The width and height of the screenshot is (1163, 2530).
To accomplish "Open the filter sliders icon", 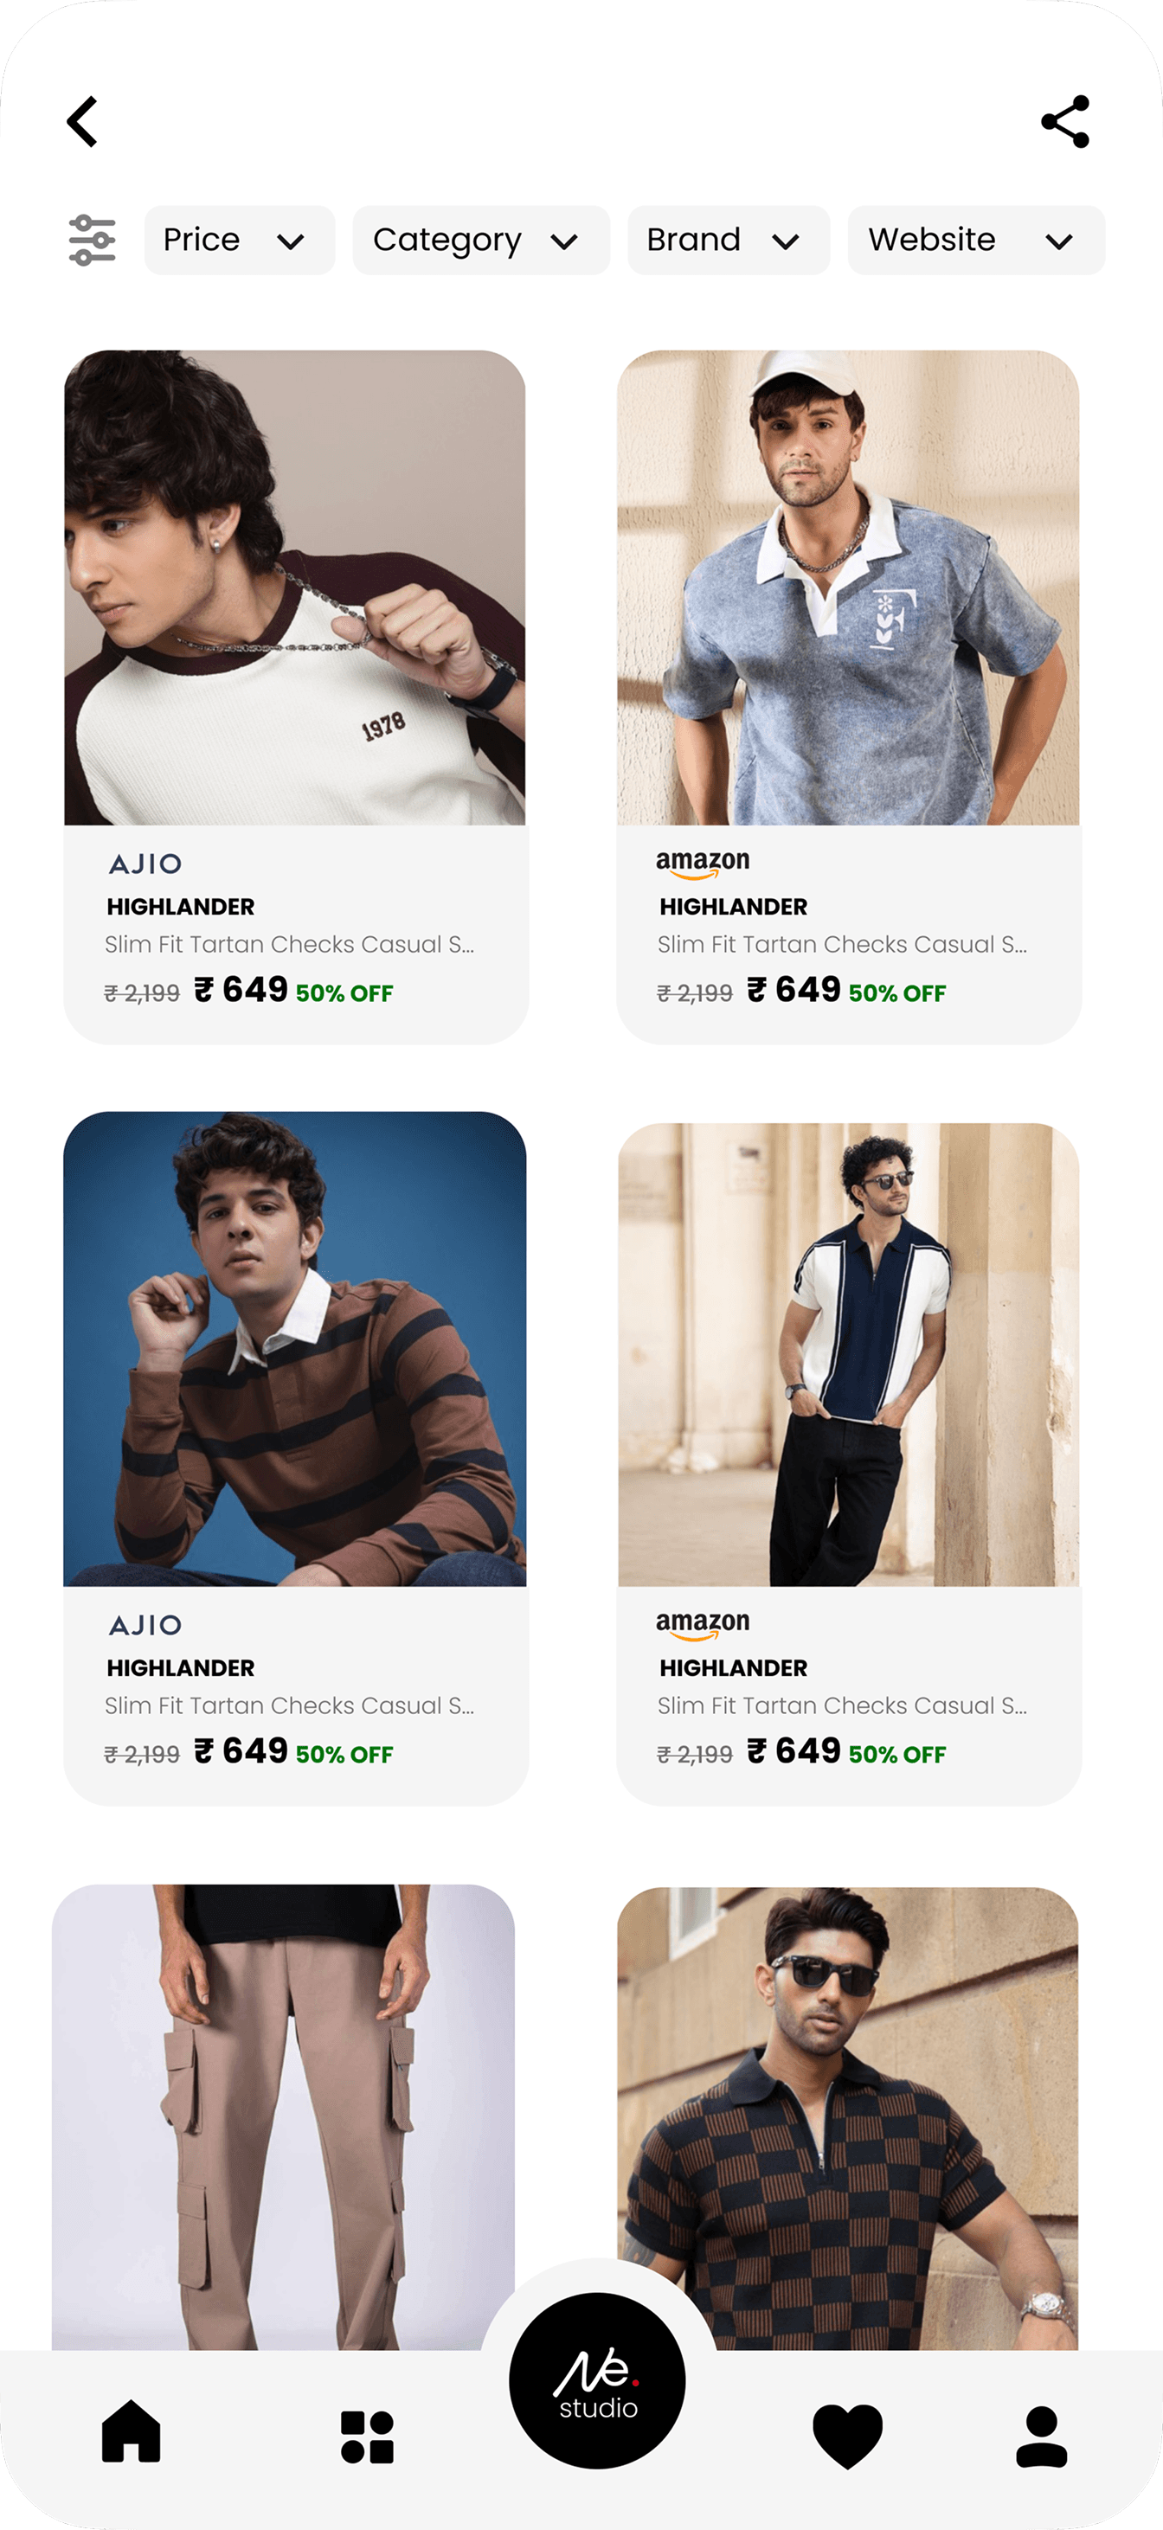I will point(93,241).
